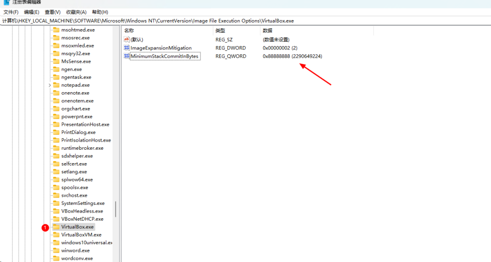This screenshot has width=491, height=262.
Task: Click the (默认) string value icon
Action: point(127,39)
